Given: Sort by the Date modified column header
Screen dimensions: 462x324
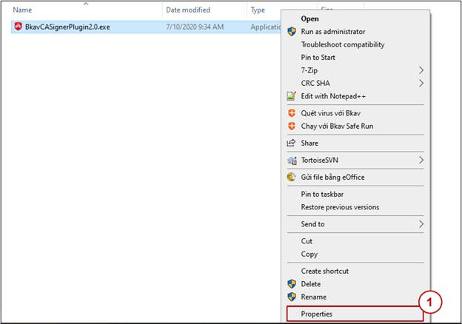Looking at the screenshot, I should (x=187, y=10).
